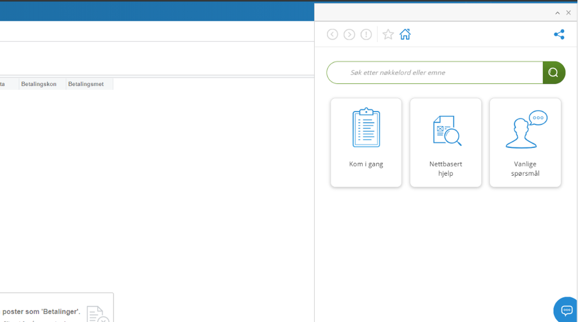Go back in the help panel

[332, 35]
